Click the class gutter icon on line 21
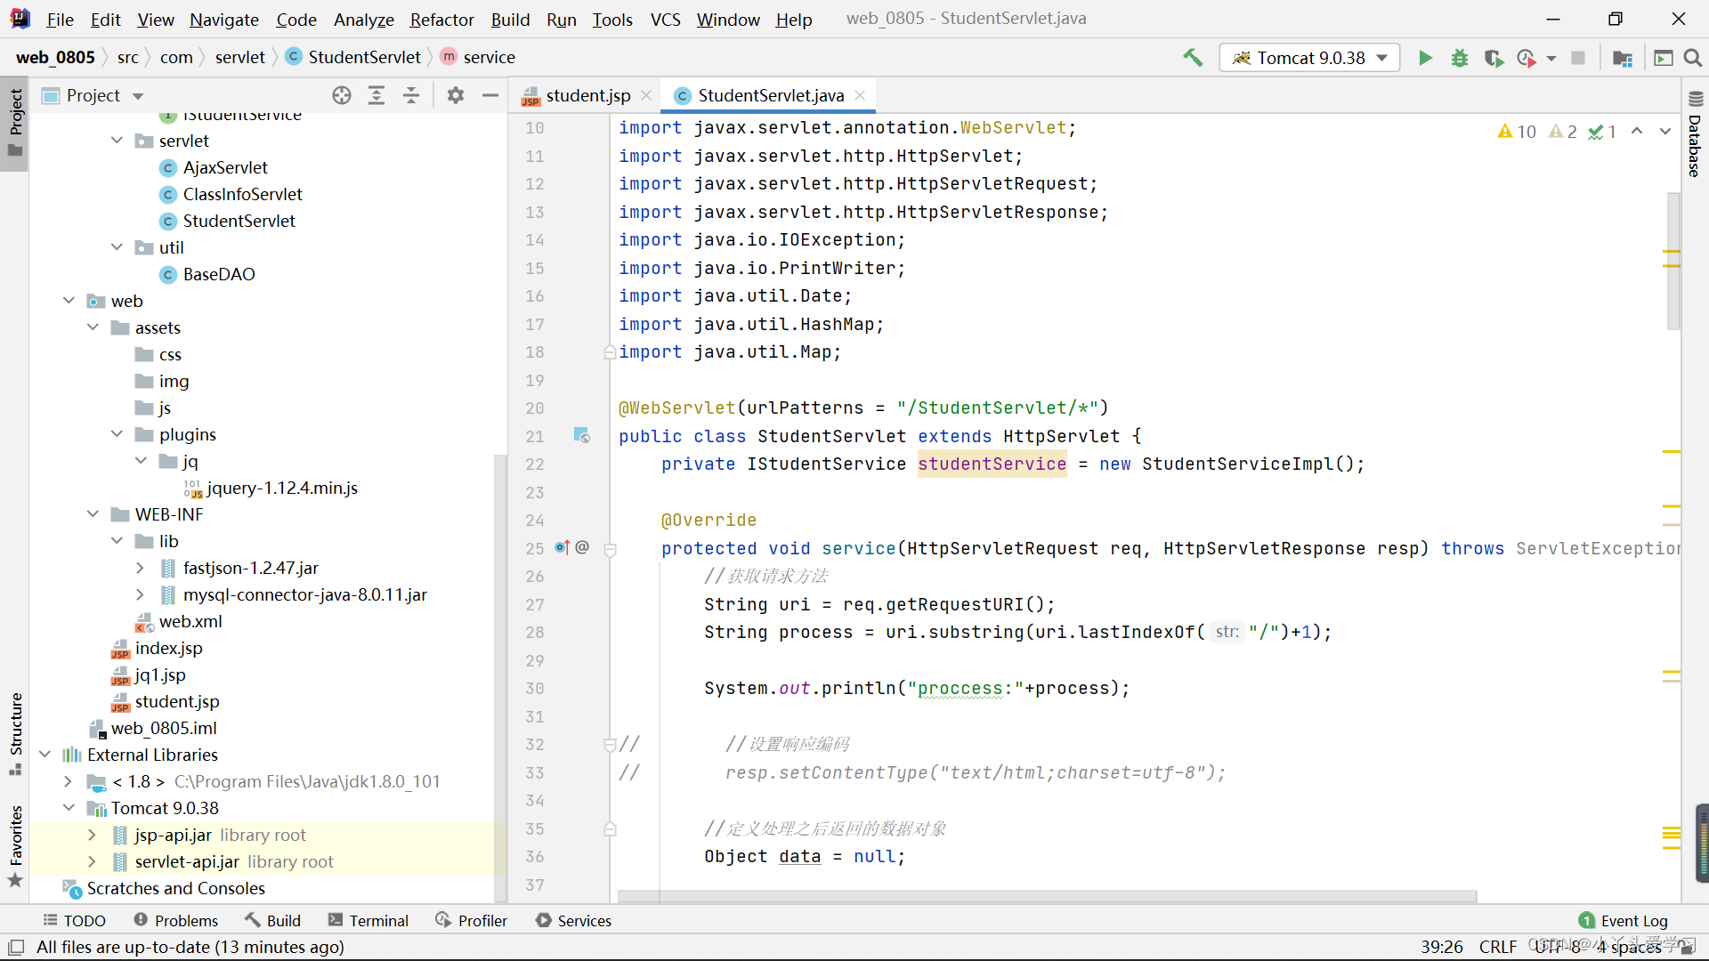Viewport: 1709px width, 961px height. [581, 436]
